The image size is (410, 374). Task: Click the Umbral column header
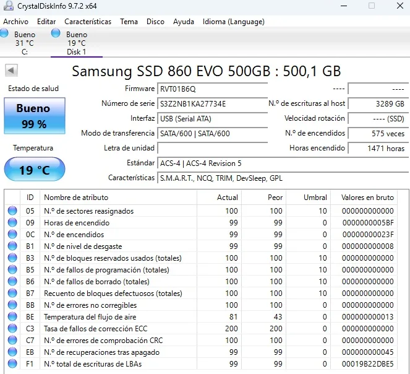coord(309,197)
